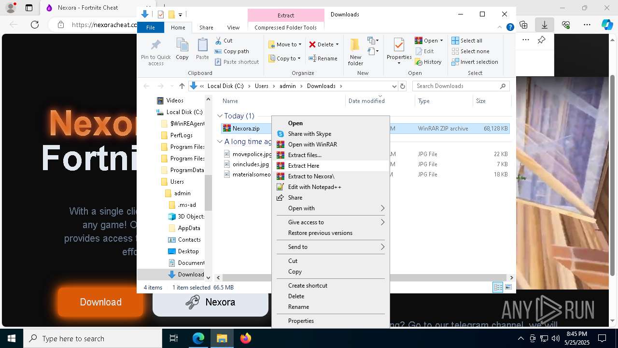Image resolution: width=618 pixels, height=348 pixels.
Task: Collapse the Today (1) group
Action: coord(220,116)
